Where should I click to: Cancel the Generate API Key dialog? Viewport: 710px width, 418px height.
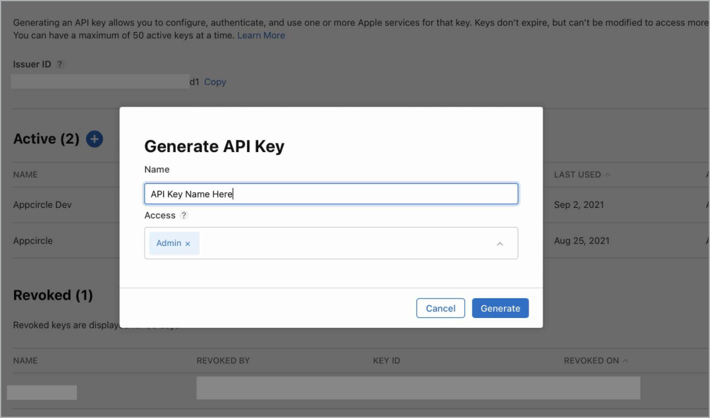[x=440, y=308]
